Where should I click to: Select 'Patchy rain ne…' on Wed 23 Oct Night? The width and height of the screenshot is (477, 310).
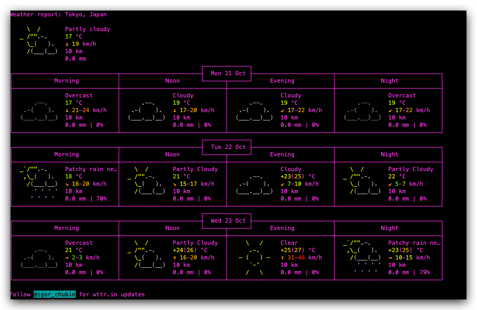tap(414, 243)
